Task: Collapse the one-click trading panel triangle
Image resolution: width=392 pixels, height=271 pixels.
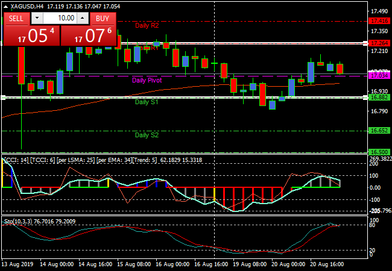Action: [x=6, y=6]
